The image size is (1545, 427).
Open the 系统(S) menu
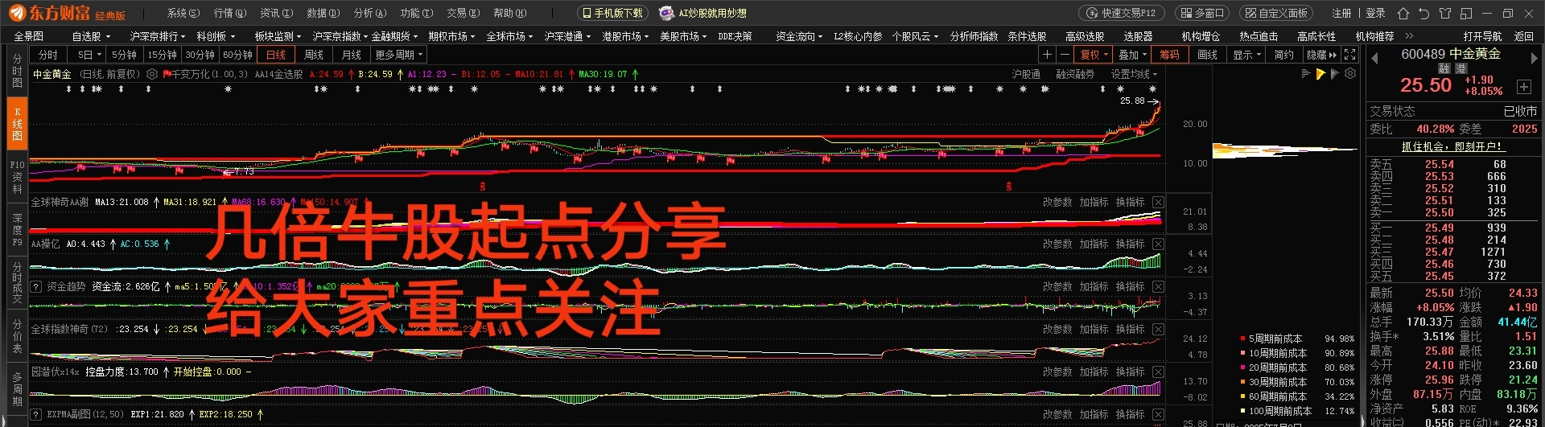pos(183,13)
